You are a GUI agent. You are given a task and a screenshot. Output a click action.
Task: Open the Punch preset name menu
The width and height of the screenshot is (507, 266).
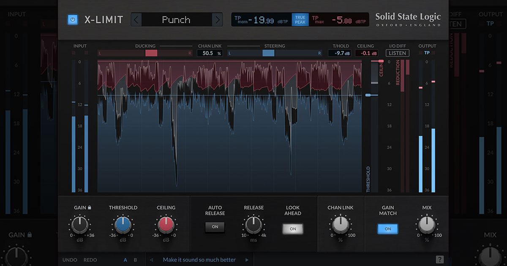point(177,19)
